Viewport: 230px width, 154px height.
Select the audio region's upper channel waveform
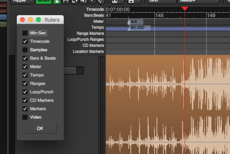coord(168,84)
